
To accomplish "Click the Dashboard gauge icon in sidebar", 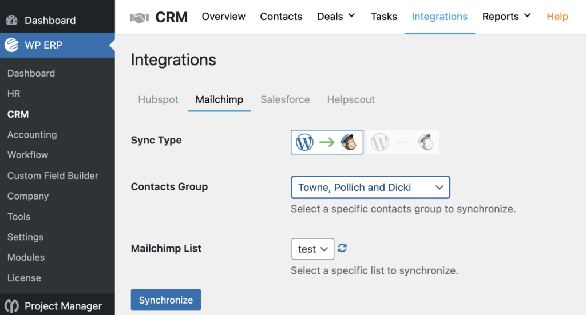I will tap(11, 20).
